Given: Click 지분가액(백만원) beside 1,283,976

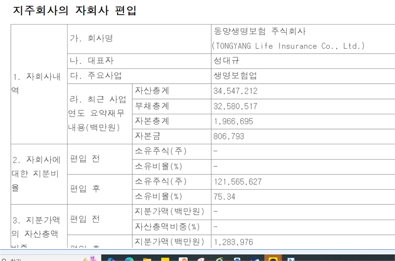Looking at the screenshot, I should (x=169, y=242).
